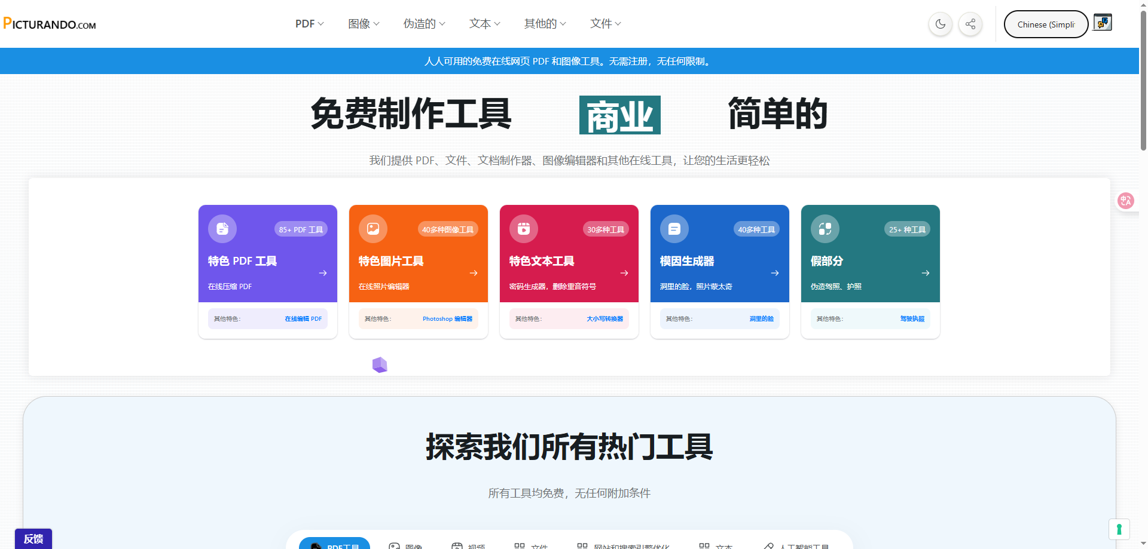The image size is (1148, 549).
Task: Click the purple cube animation below the cards
Action: coord(380,364)
